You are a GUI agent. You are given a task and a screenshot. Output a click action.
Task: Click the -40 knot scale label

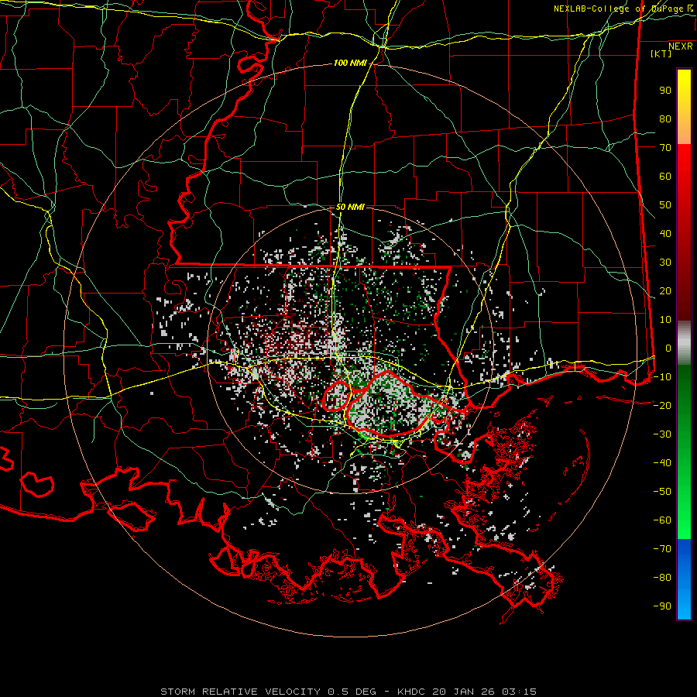[x=662, y=463]
